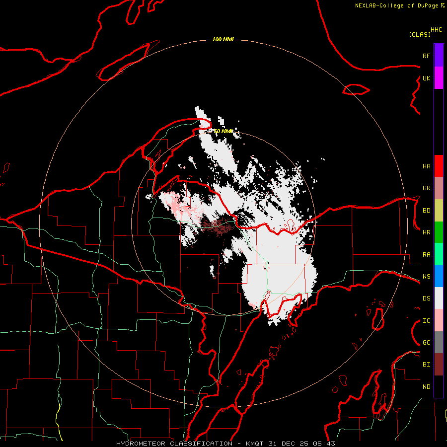Click the HHC product label
This screenshot has width=447, height=447.
(436, 30)
